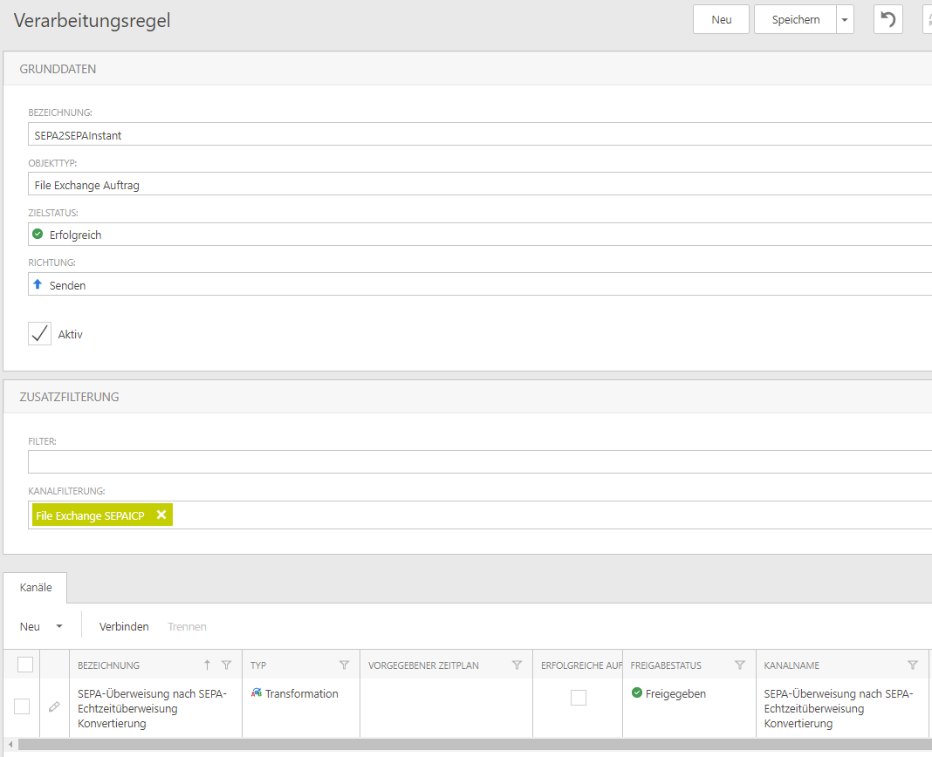
Task: Click the Speichern button
Action: click(795, 20)
